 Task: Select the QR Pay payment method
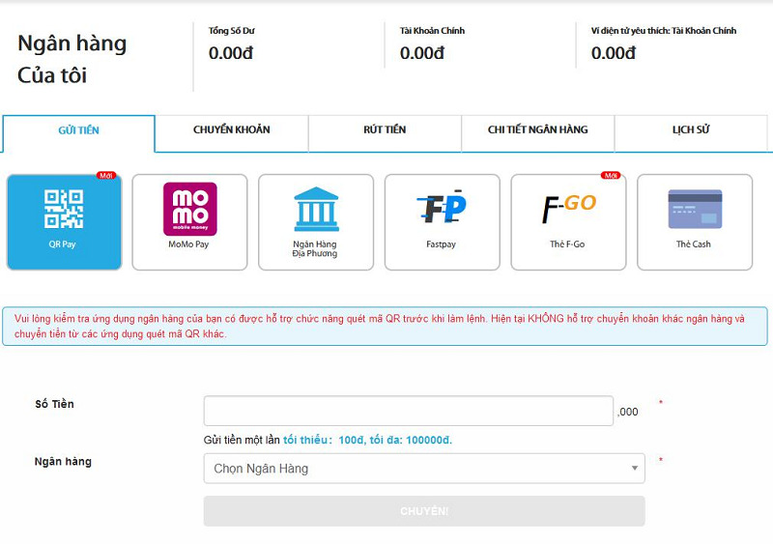64,221
